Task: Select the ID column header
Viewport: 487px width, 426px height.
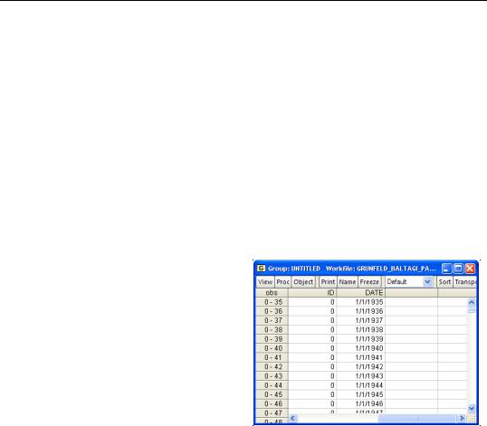Action: tap(312, 292)
